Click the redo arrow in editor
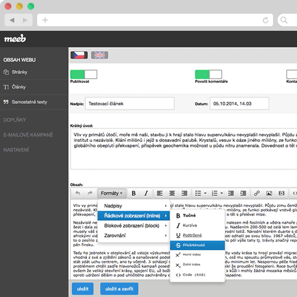Viewport: 297px width, 297px height. tap(90, 193)
